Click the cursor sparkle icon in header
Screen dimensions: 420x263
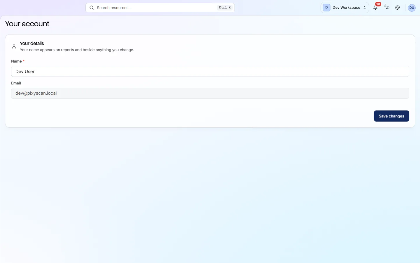click(386, 7)
